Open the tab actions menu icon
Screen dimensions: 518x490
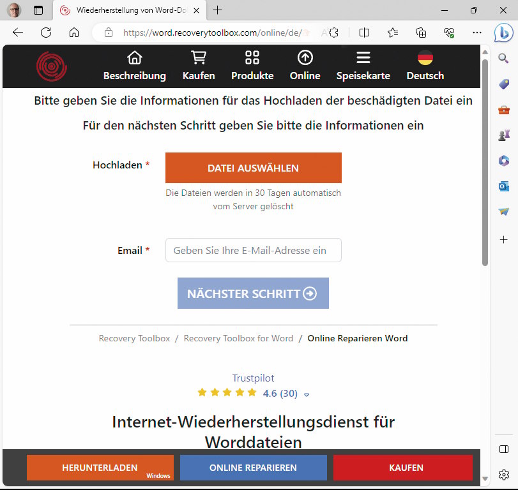click(38, 10)
